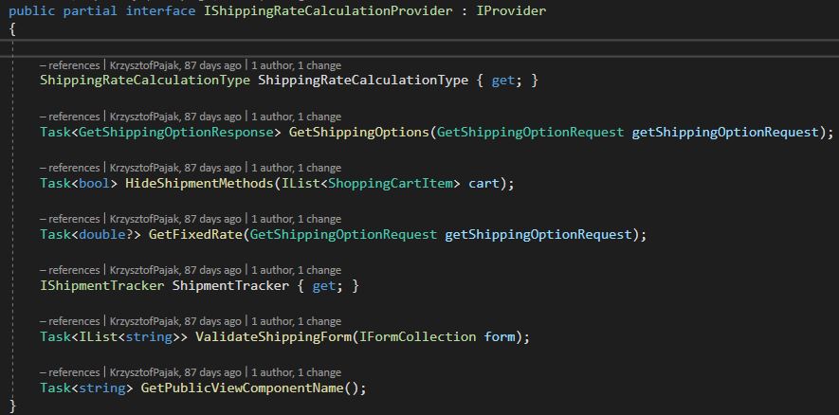Click the ShoppingCartItem type name
The width and height of the screenshot is (839, 415).
390,184
